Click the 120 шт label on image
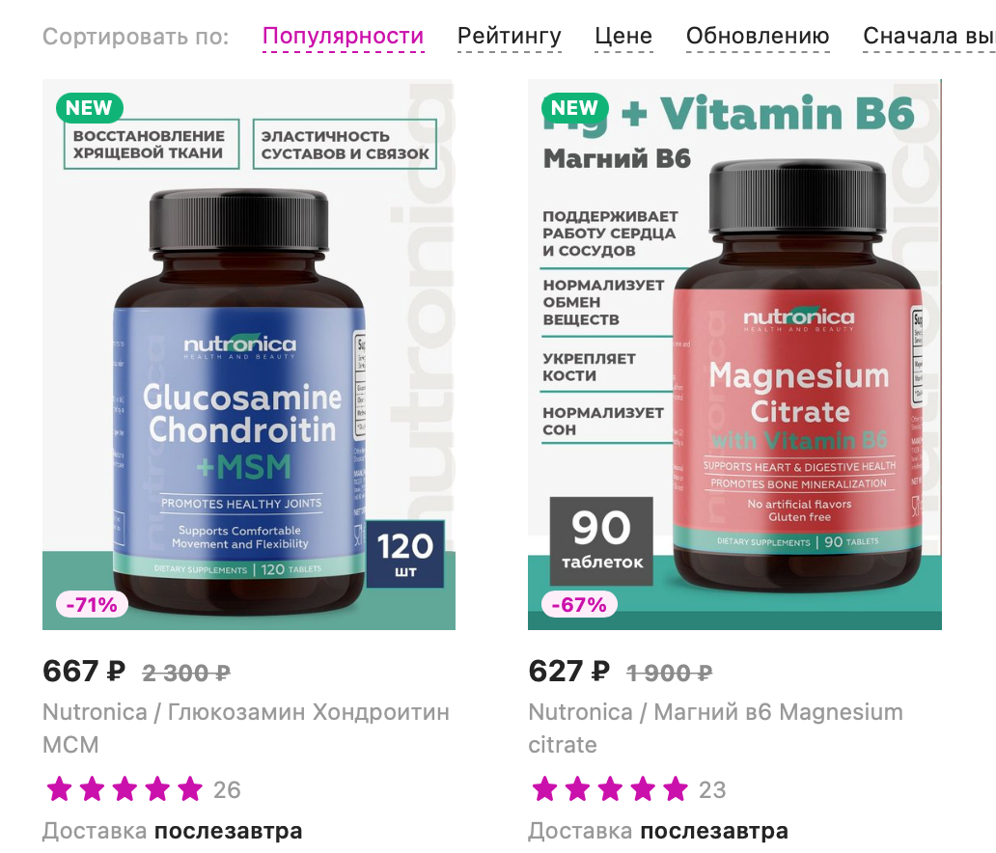The width and height of the screenshot is (996, 853). [405, 554]
